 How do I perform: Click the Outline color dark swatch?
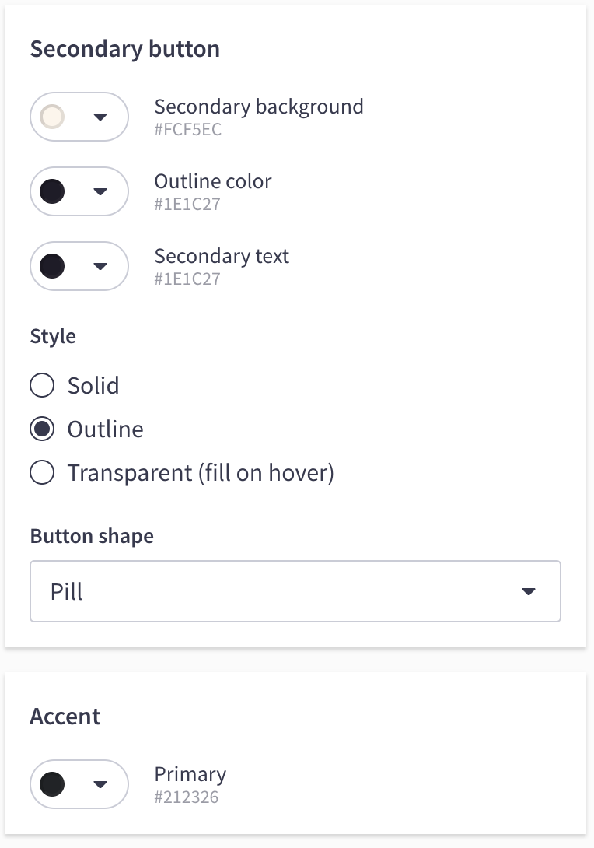(x=52, y=191)
